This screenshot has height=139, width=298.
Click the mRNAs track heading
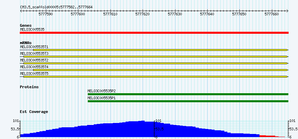tap(26, 43)
